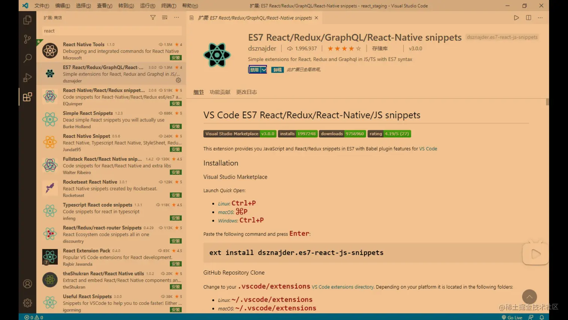Viewport: 568px width, 320px height.
Task: Click the scroll-to-top round arrow button
Action: pos(529,297)
